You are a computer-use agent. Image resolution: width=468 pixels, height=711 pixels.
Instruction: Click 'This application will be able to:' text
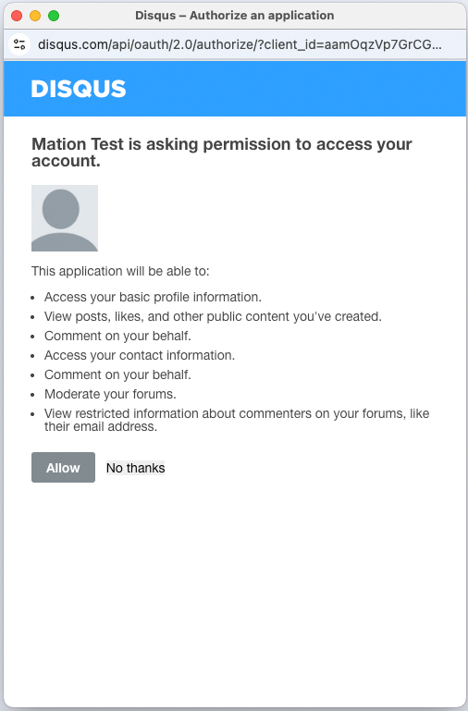click(120, 271)
